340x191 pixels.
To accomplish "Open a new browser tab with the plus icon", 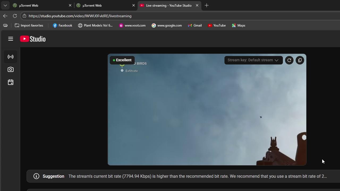I will click(x=207, y=5).
